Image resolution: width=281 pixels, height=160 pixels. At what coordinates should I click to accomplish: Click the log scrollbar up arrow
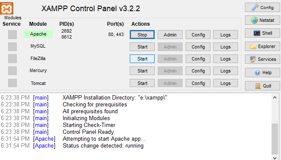click(x=275, y=97)
